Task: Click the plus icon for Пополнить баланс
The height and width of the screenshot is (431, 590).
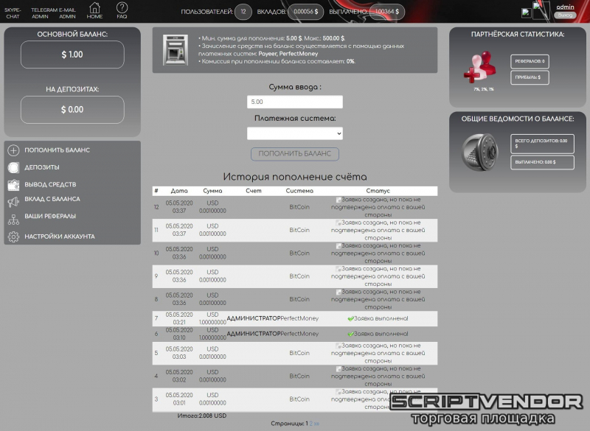Action: pos(13,150)
